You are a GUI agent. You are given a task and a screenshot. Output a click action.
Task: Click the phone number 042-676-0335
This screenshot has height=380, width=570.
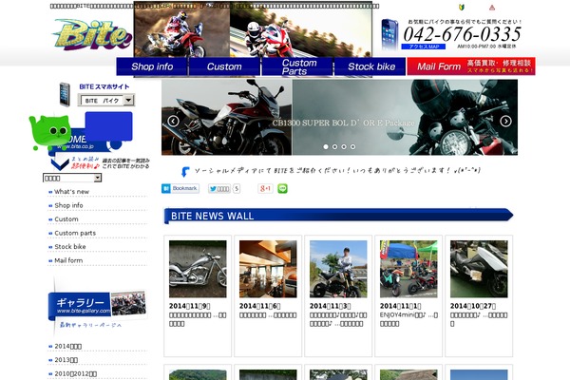pos(462,34)
